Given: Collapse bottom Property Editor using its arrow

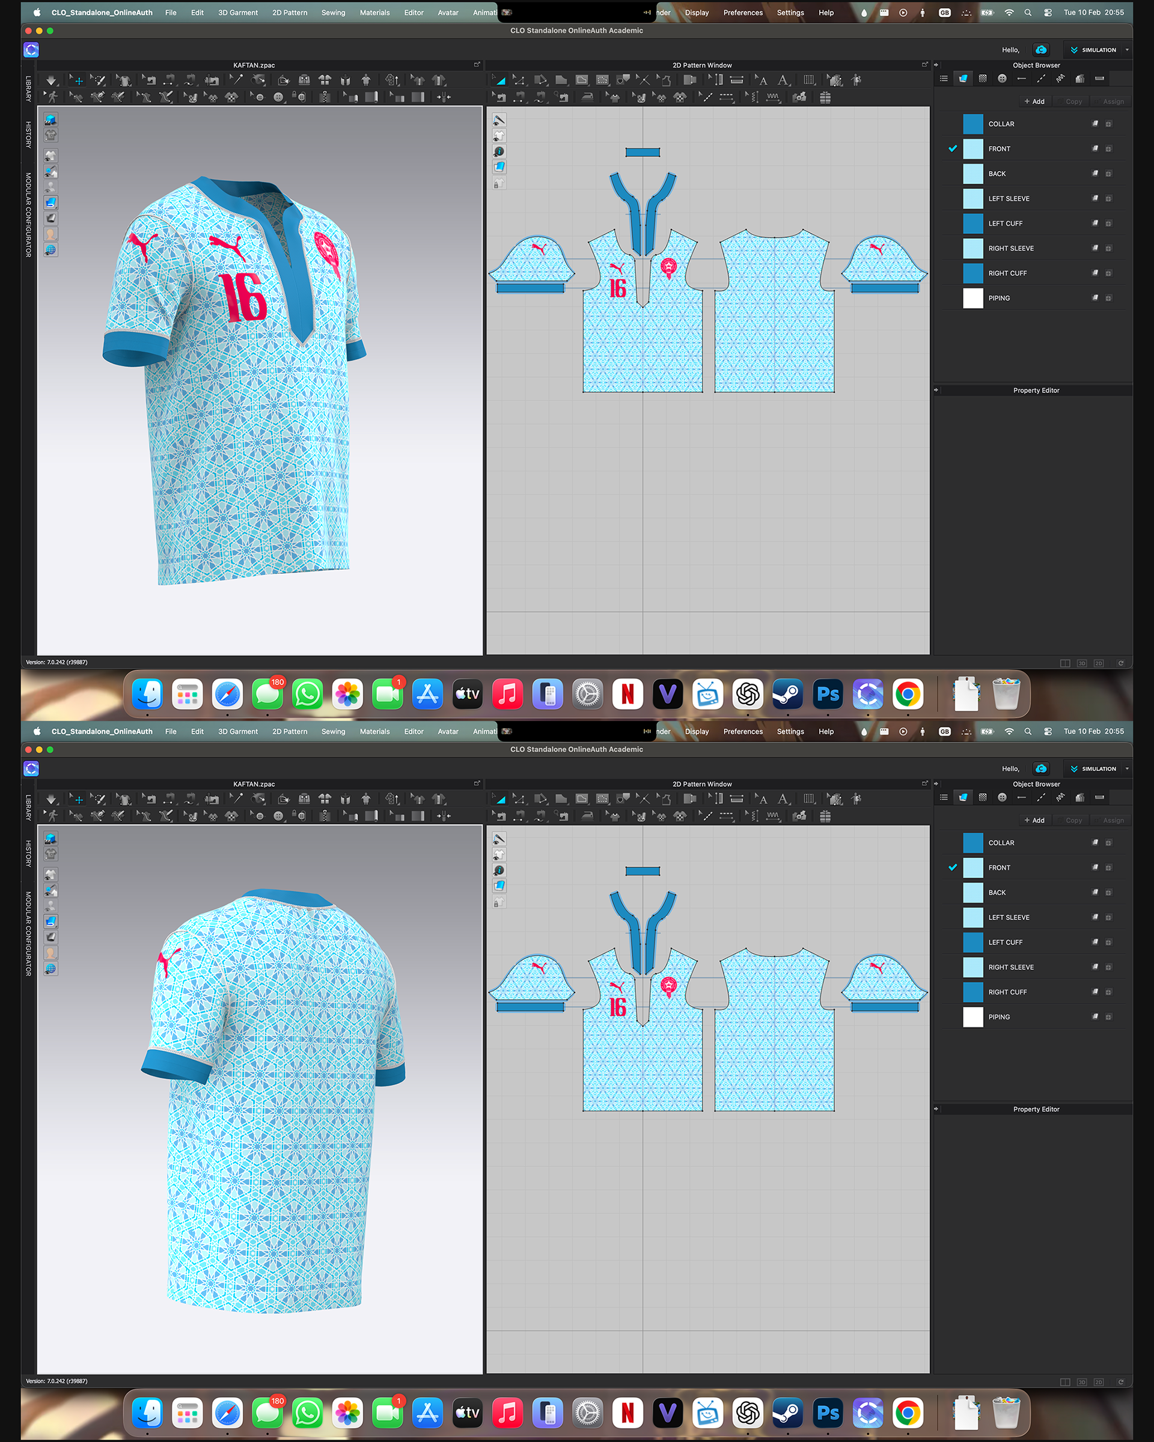Looking at the screenshot, I should (936, 1109).
